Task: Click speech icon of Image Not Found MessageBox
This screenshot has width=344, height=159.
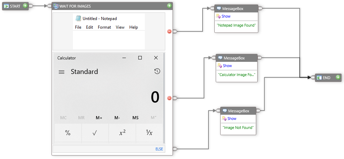Action: tap(225, 111)
